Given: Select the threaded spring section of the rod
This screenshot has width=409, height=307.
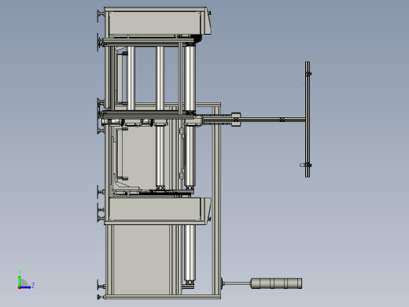Looking at the screenshot, I should click(x=217, y=120).
